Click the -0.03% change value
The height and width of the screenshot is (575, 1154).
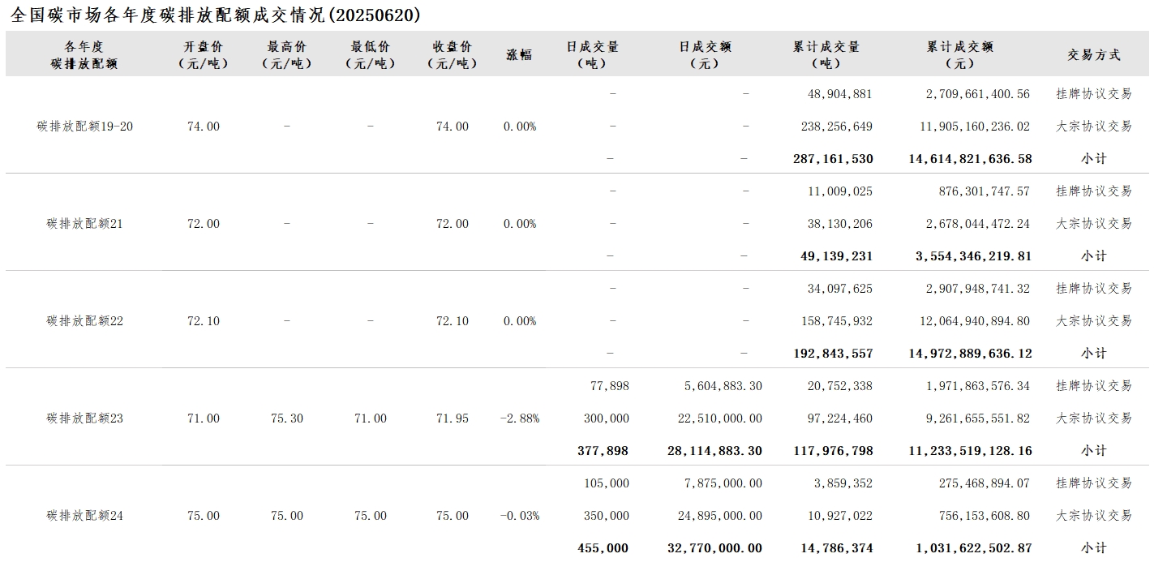pos(520,516)
